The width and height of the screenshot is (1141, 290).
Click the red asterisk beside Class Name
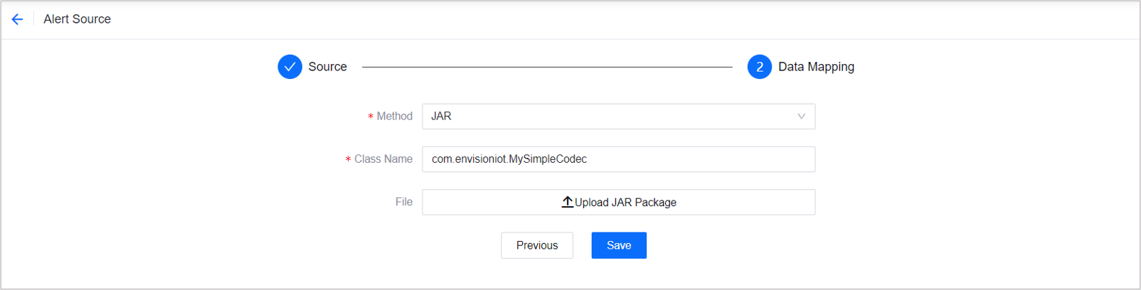(348, 160)
